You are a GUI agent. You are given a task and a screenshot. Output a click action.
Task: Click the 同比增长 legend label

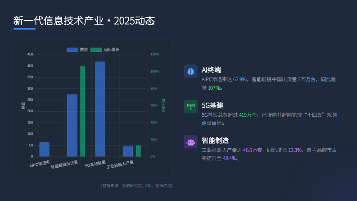click(112, 50)
